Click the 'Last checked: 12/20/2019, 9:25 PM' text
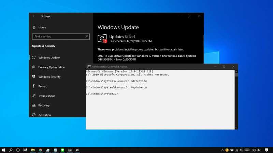The height and width of the screenshot is (153, 273). point(131,41)
